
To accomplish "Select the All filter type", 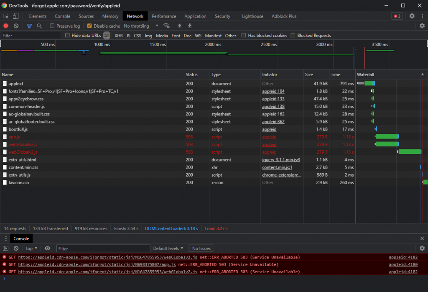I will coord(107,36).
